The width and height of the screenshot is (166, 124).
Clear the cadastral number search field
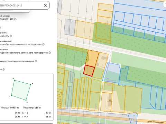[45, 5]
